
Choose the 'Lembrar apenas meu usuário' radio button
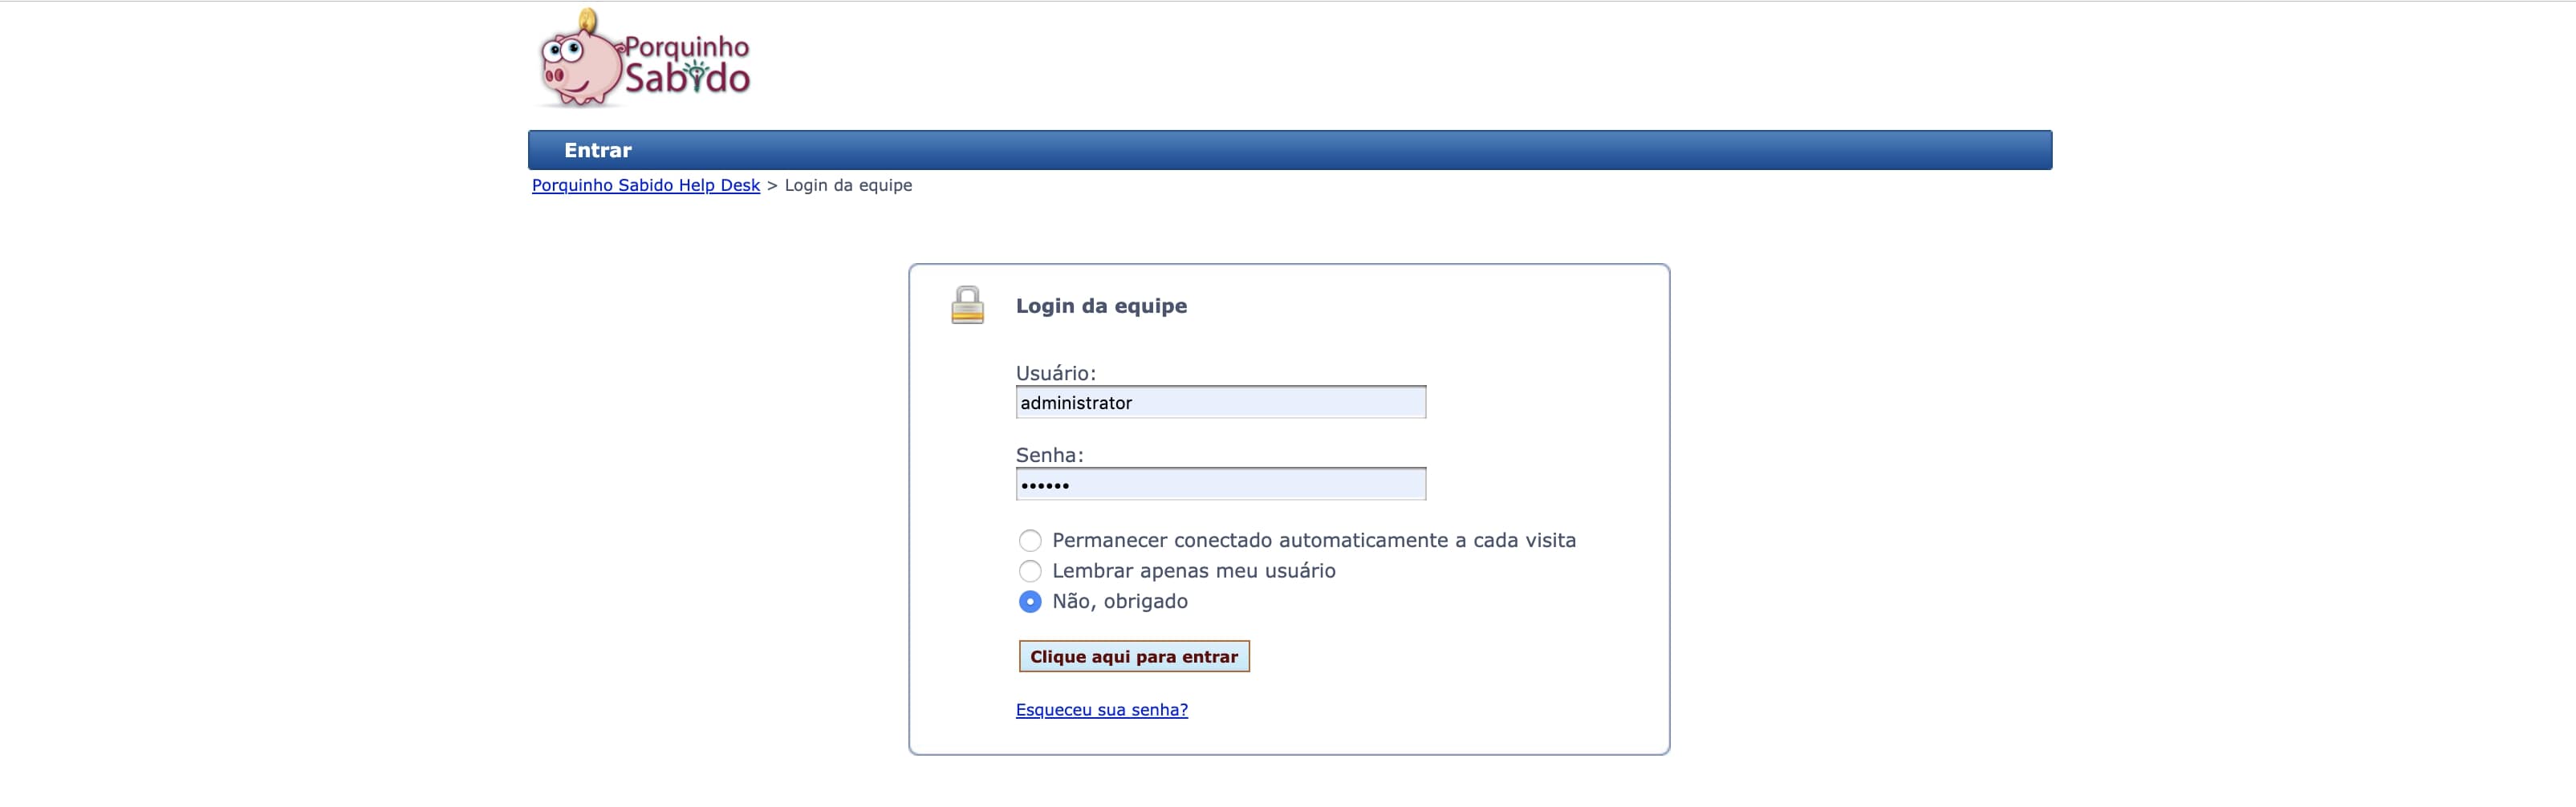click(1030, 571)
